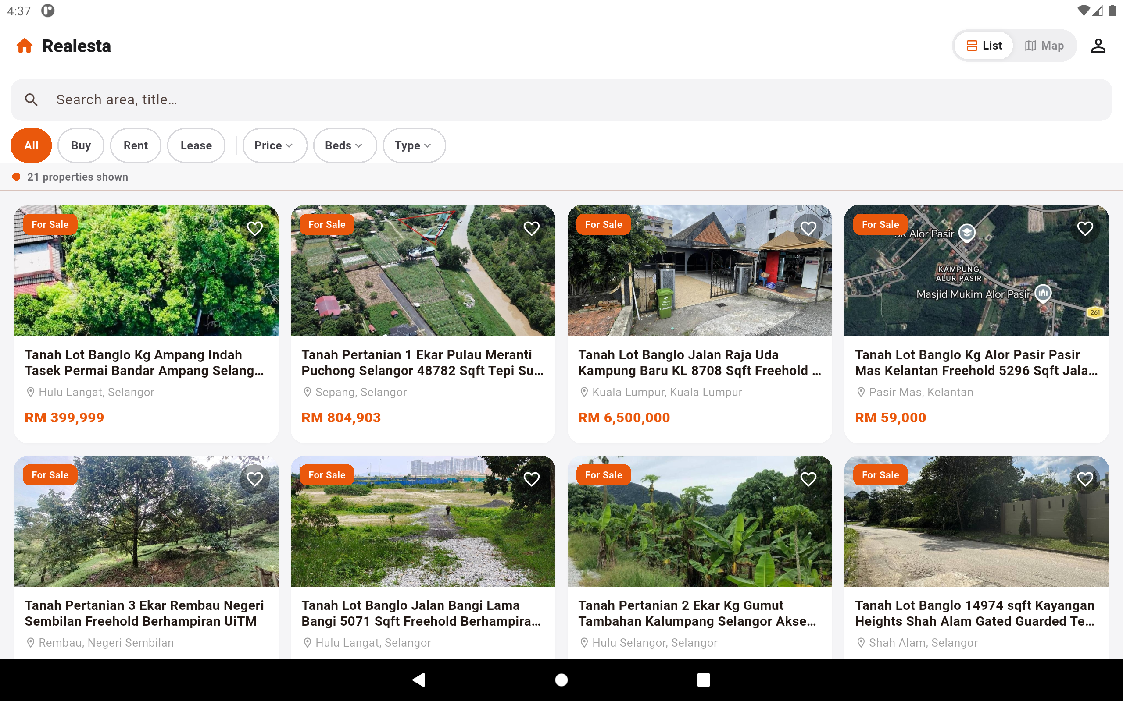The image size is (1123, 701).
Task: Save the Kg Alor Pasir listing heart
Action: point(1085,228)
